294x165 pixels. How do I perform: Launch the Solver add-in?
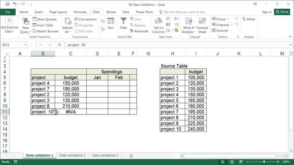point(249,19)
